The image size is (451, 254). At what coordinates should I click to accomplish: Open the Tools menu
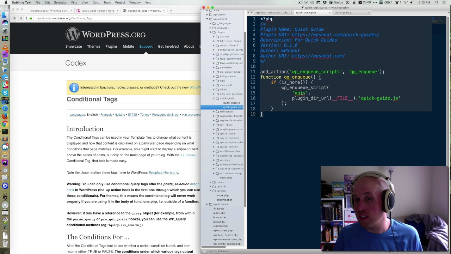(x=107, y=2)
